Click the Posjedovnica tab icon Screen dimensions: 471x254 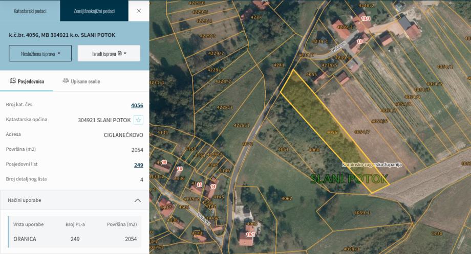(13, 81)
